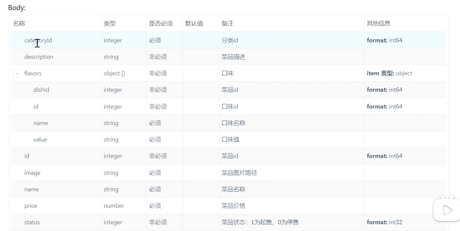Collapse the flavors row with minus toggle
The image size is (460, 231).
pos(17,73)
